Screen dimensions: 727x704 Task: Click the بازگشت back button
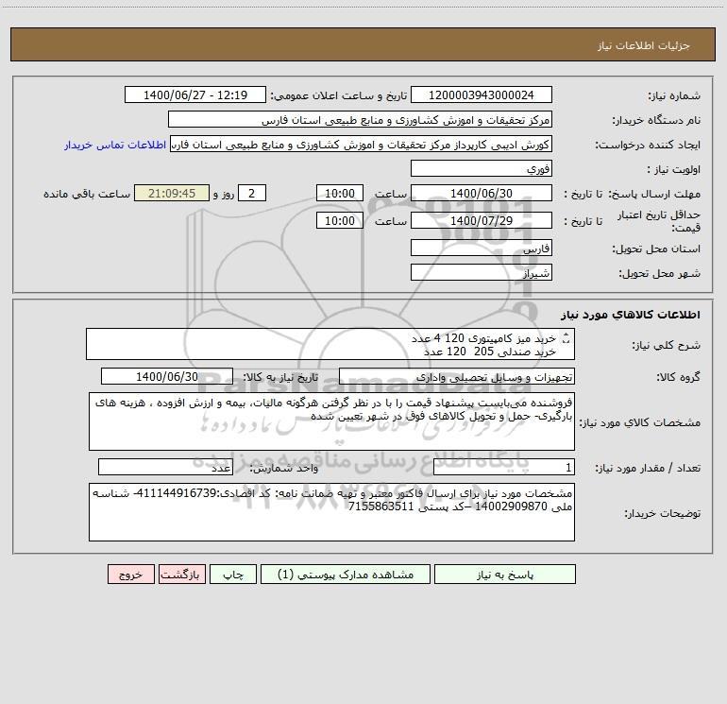pyautogui.click(x=181, y=575)
